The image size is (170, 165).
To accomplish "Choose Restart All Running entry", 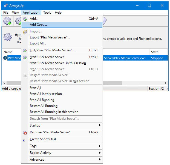I will point(62,106).
